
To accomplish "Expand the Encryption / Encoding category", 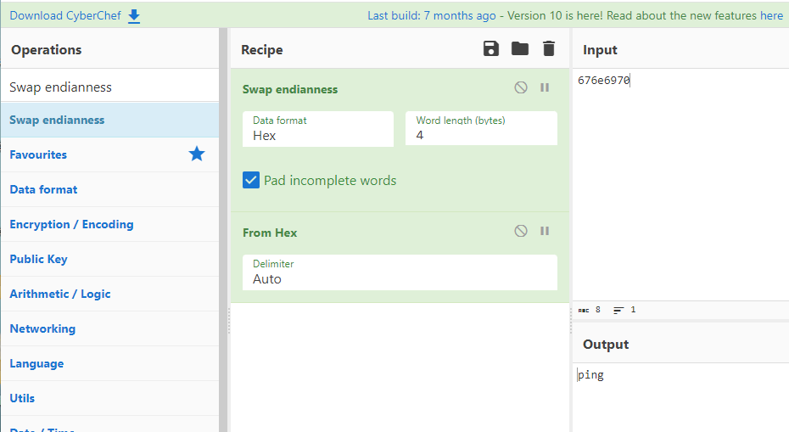I will coord(109,224).
